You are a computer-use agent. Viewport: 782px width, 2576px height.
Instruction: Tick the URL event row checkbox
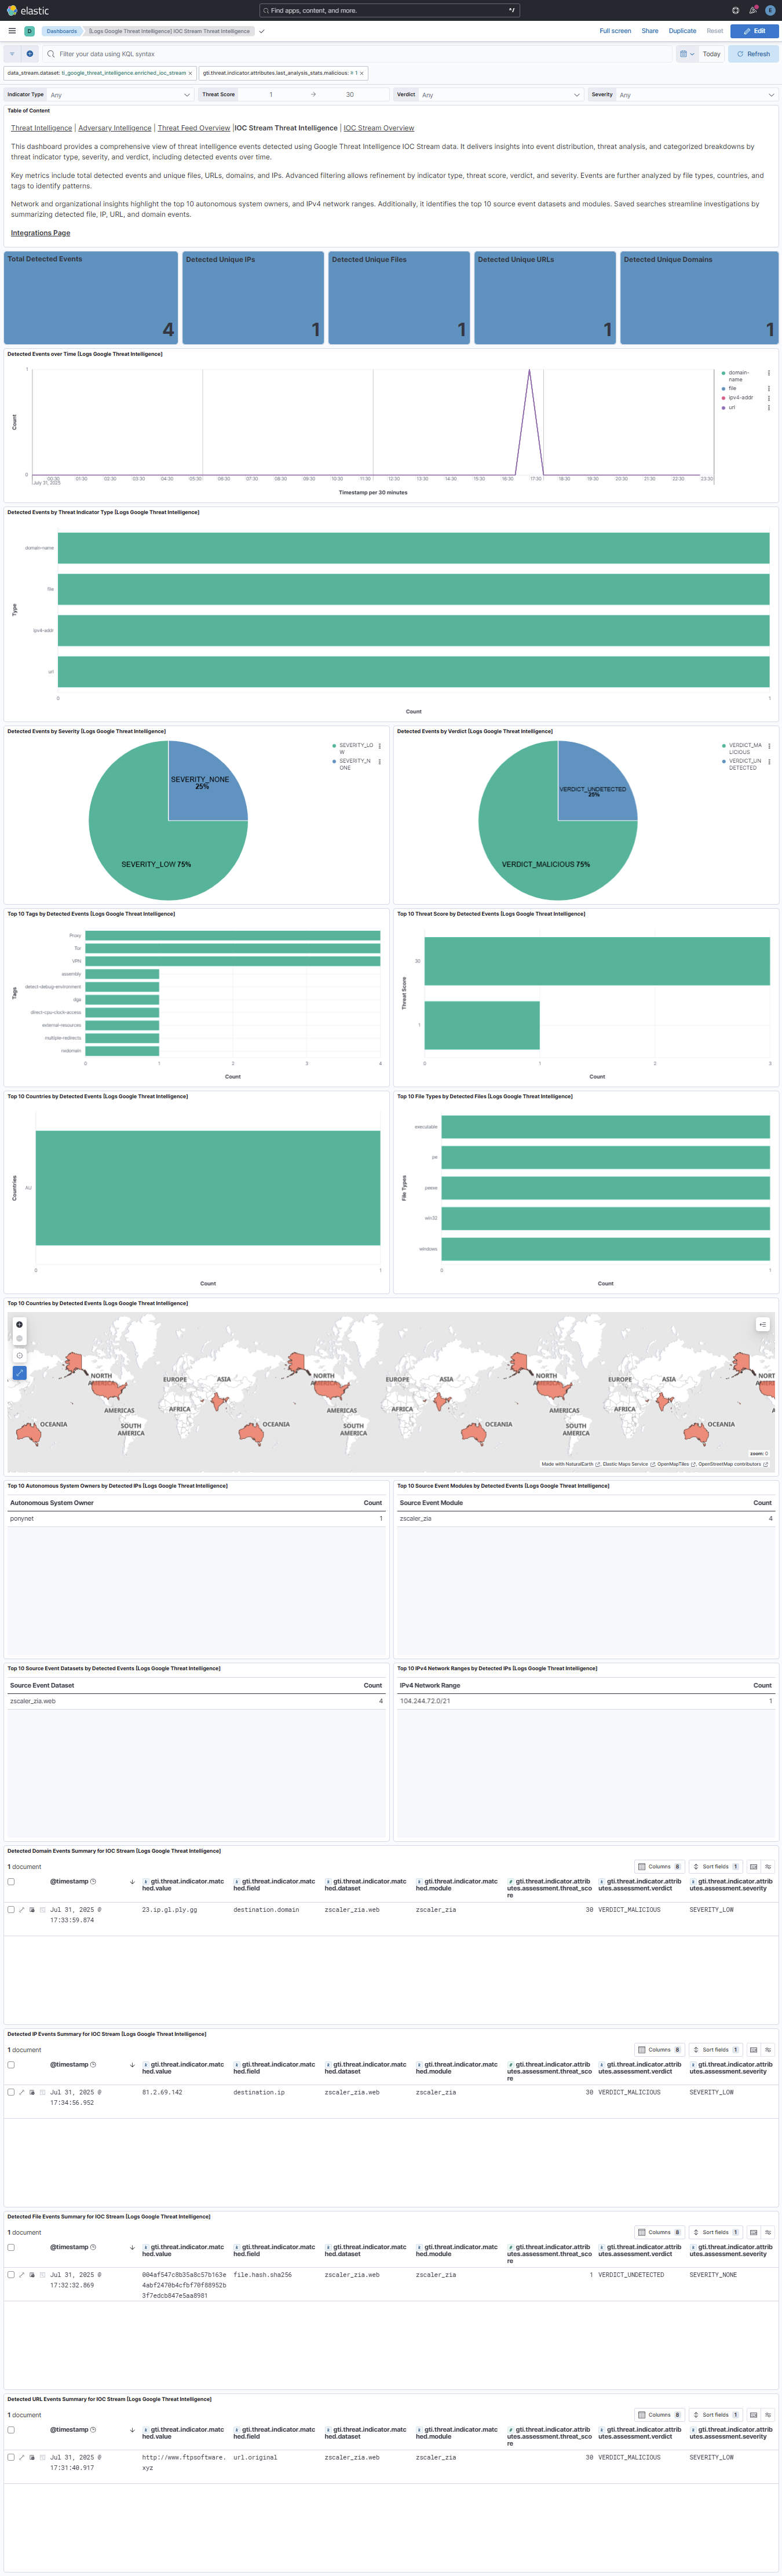pyautogui.click(x=11, y=2457)
